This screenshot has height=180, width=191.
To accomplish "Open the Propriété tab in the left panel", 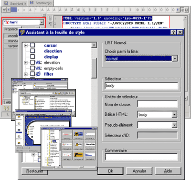I will point(11,29).
